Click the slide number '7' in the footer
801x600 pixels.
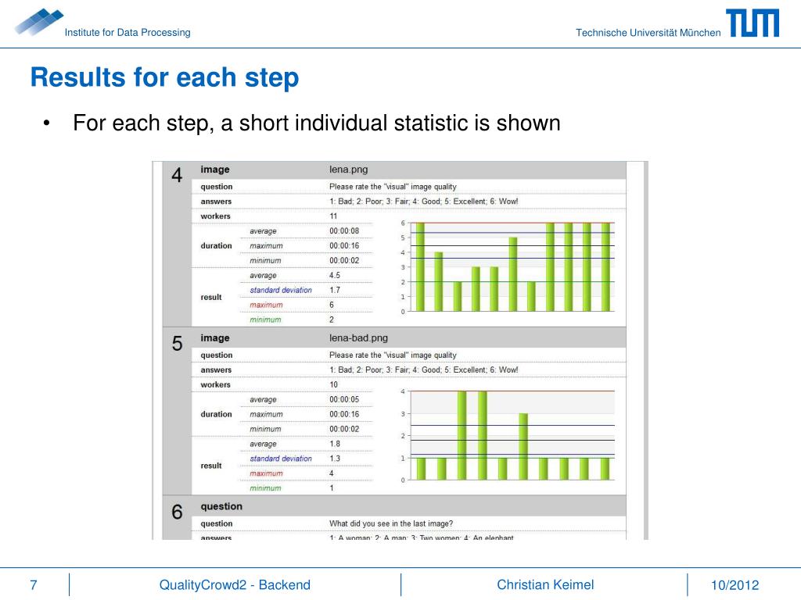[34, 584]
